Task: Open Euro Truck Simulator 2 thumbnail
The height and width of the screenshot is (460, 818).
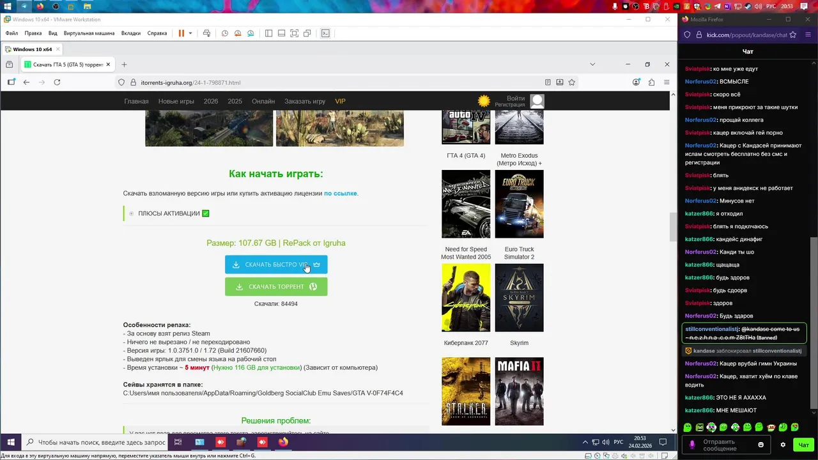Action: tap(519, 204)
